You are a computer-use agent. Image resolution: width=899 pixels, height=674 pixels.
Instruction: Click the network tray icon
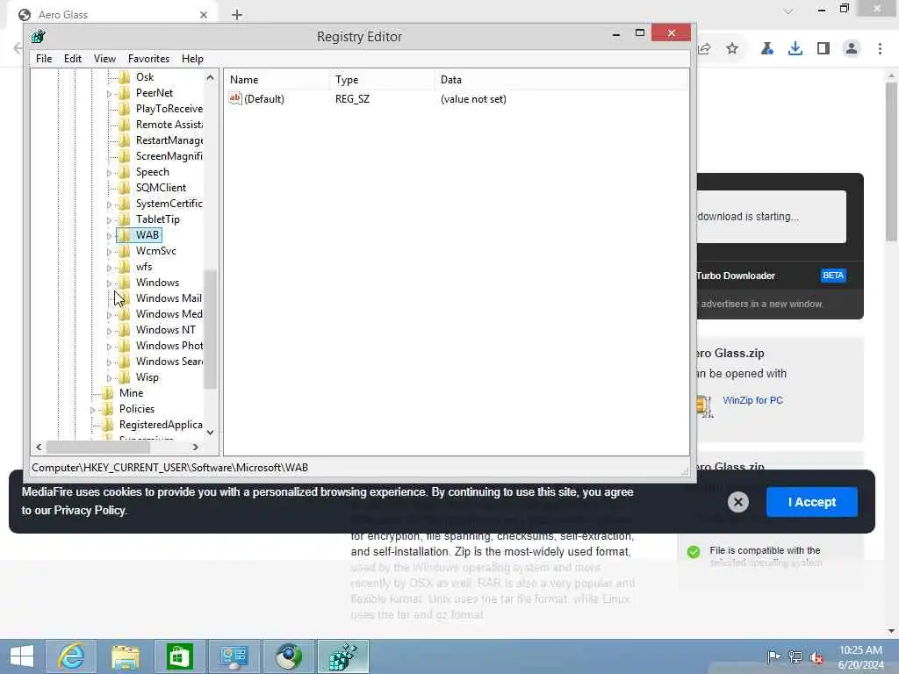click(795, 656)
